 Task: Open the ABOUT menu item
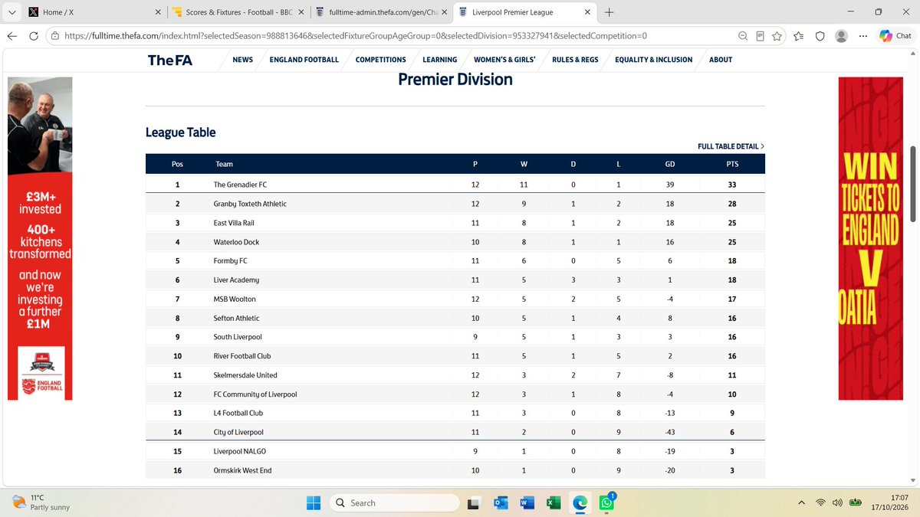[x=721, y=60]
